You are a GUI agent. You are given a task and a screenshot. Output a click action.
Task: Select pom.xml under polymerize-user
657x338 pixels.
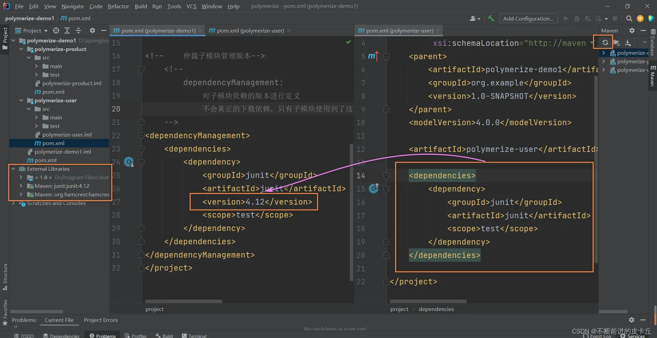[x=50, y=143]
